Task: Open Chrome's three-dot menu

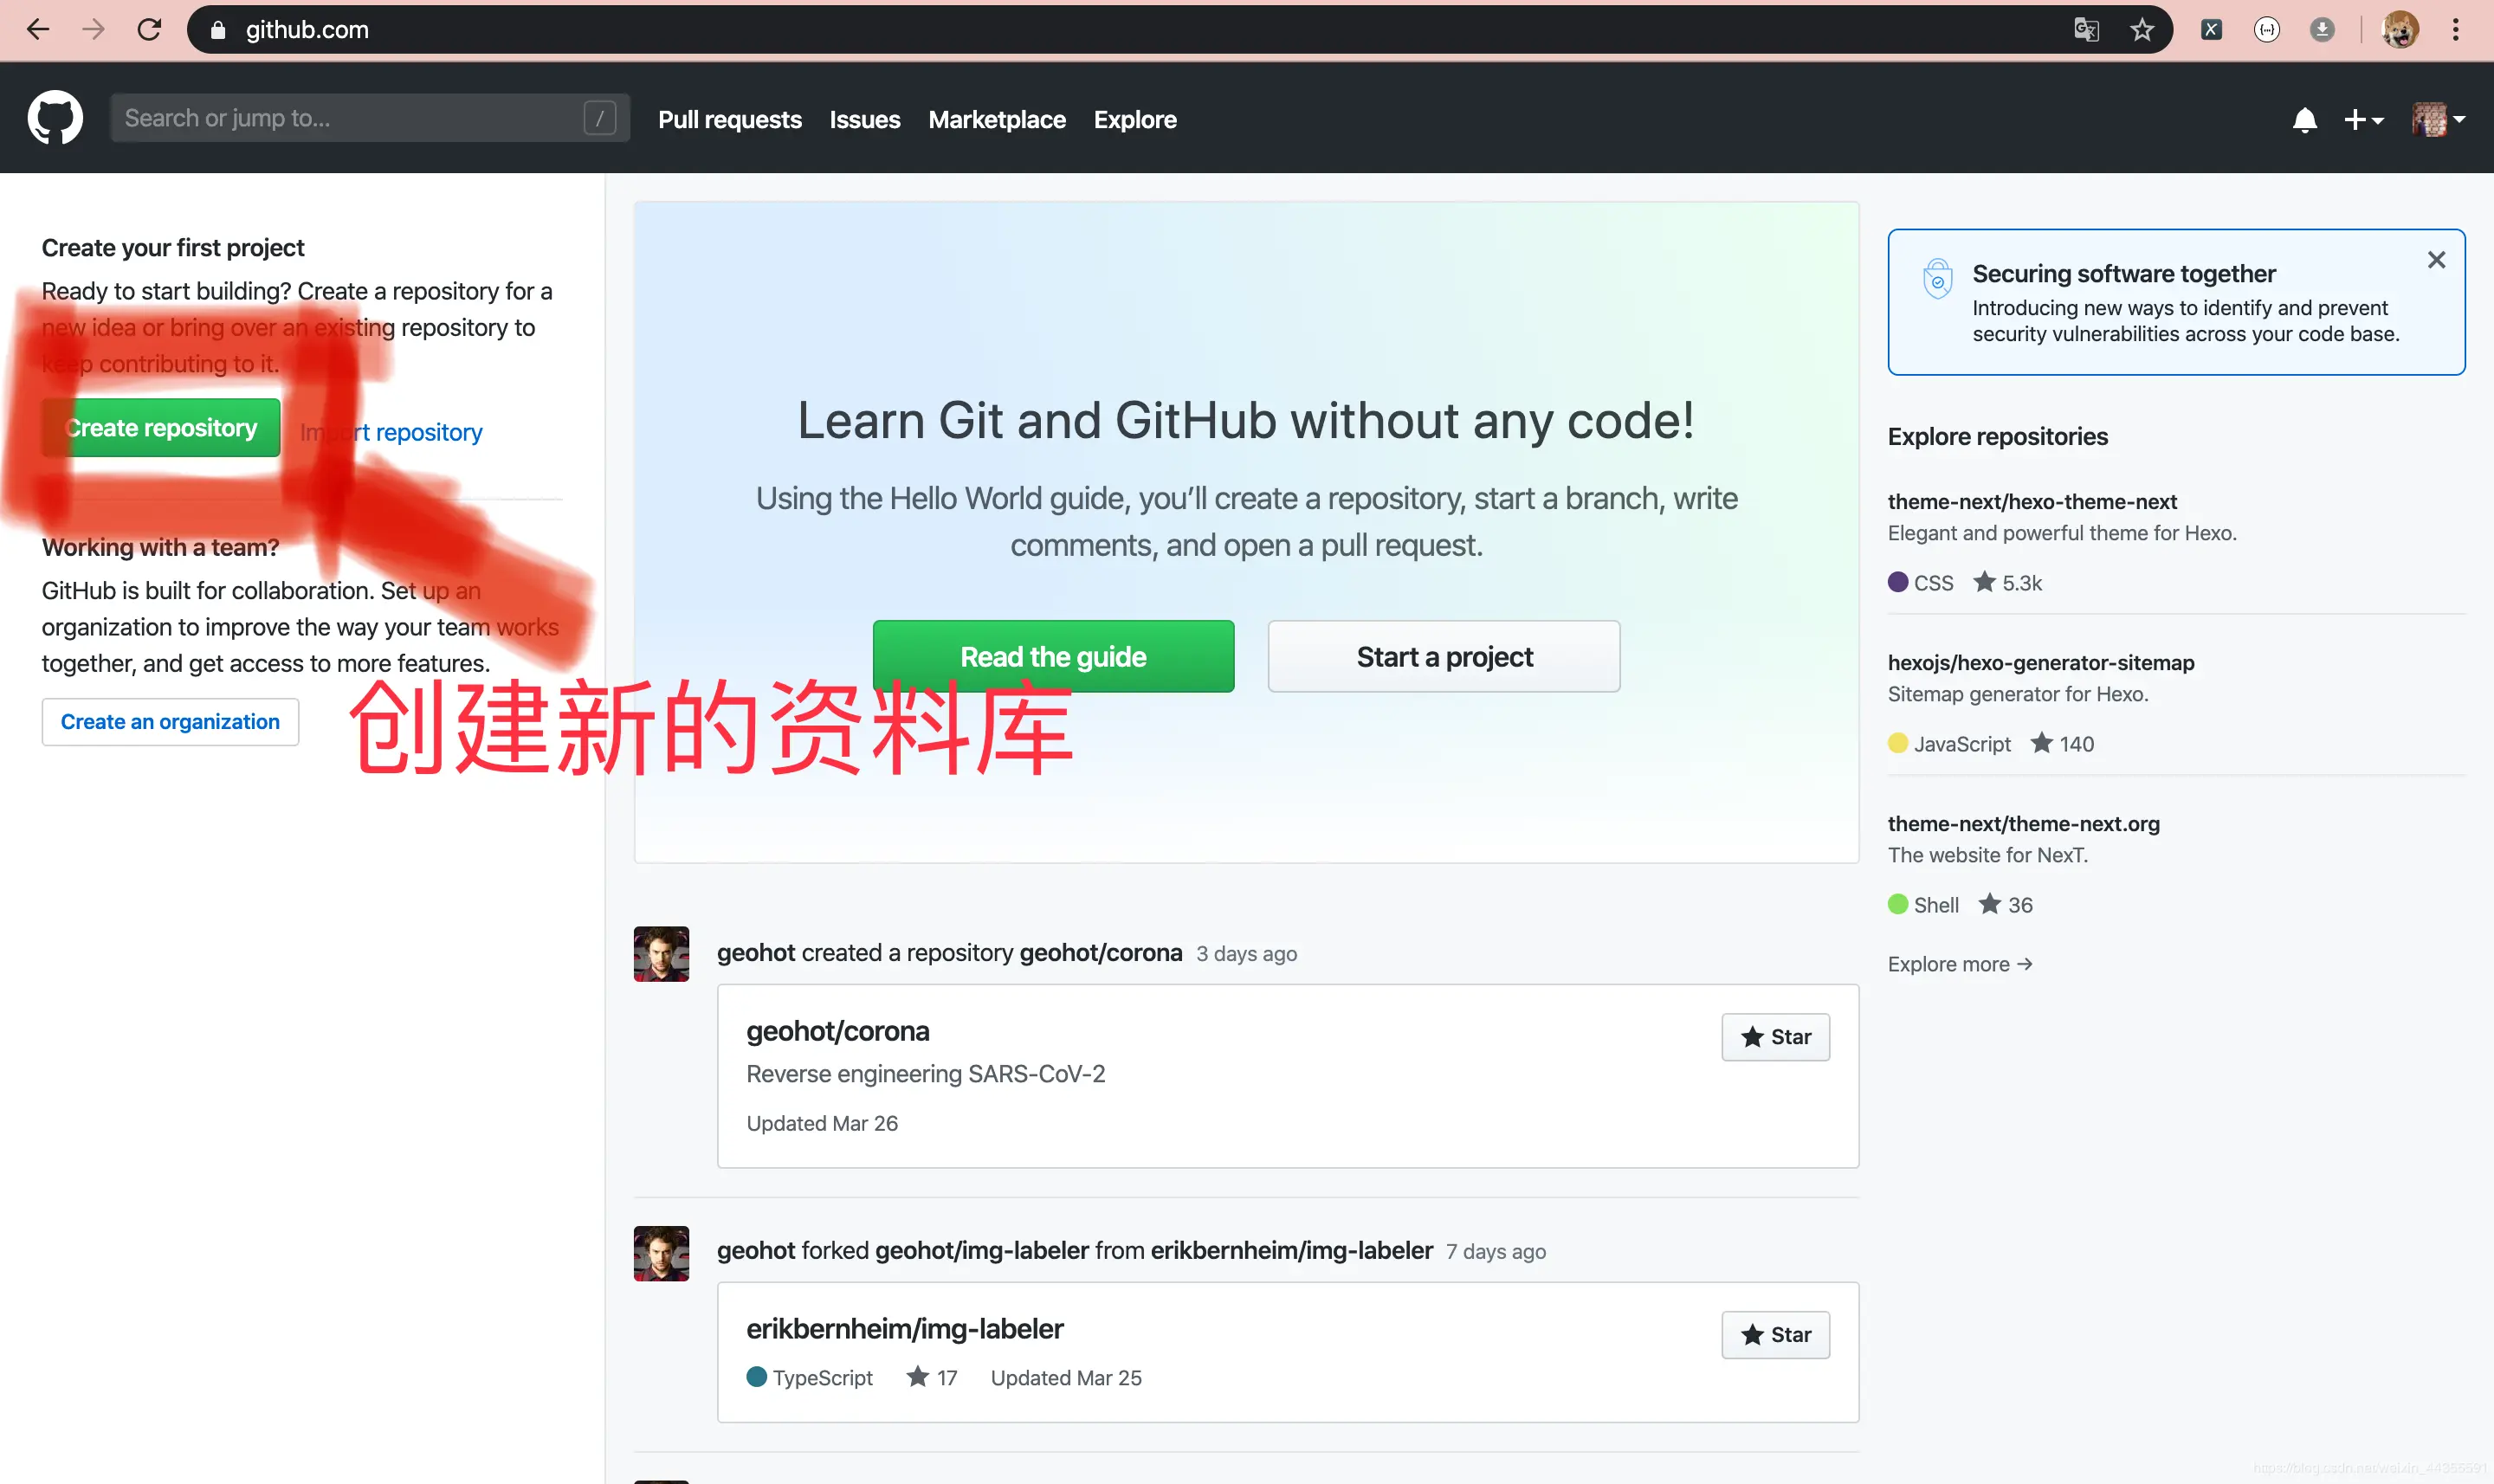Action: [2455, 30]
